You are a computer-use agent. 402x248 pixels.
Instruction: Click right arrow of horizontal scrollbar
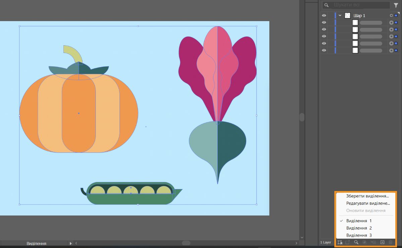(x=296, y=243)
